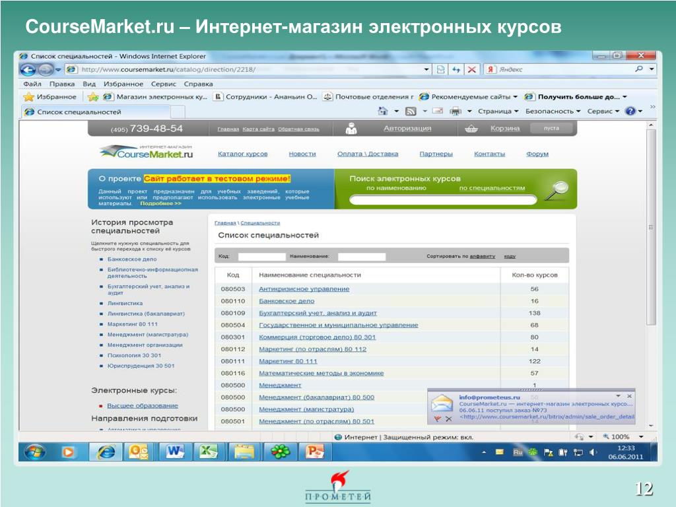Open the Банковское дело table link

click(x=287, y=301)
